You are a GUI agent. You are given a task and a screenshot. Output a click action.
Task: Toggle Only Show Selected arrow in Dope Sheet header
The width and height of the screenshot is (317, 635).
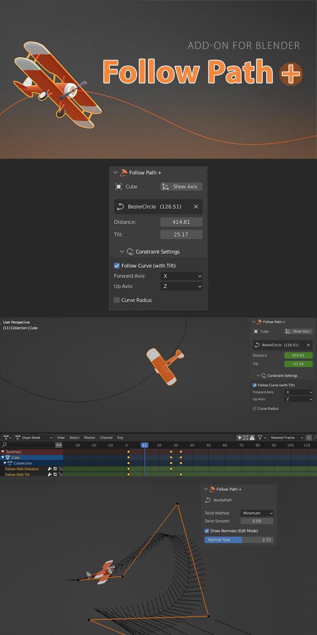[240, 437]
